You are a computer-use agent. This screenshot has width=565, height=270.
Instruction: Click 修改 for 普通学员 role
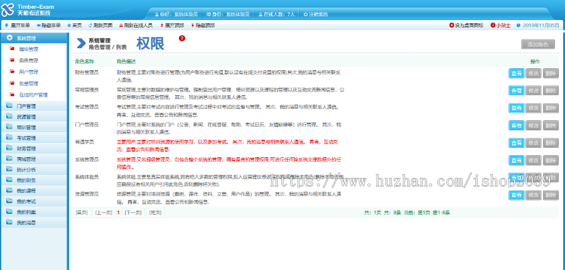tap(533, 143)
